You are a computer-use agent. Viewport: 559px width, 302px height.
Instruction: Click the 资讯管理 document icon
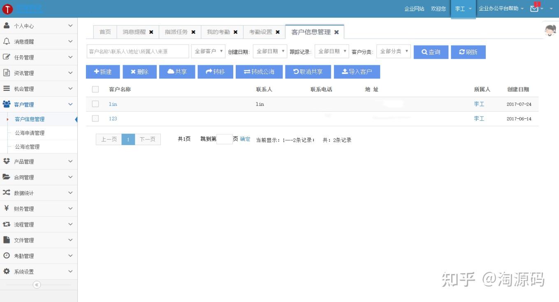tap(7, 73)
